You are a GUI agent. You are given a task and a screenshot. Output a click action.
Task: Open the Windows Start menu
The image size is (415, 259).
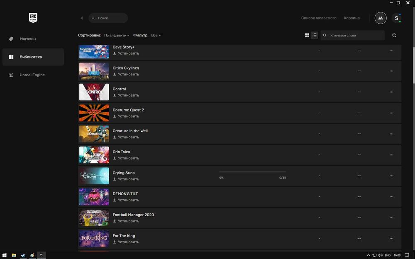click(x=5, y=255)
